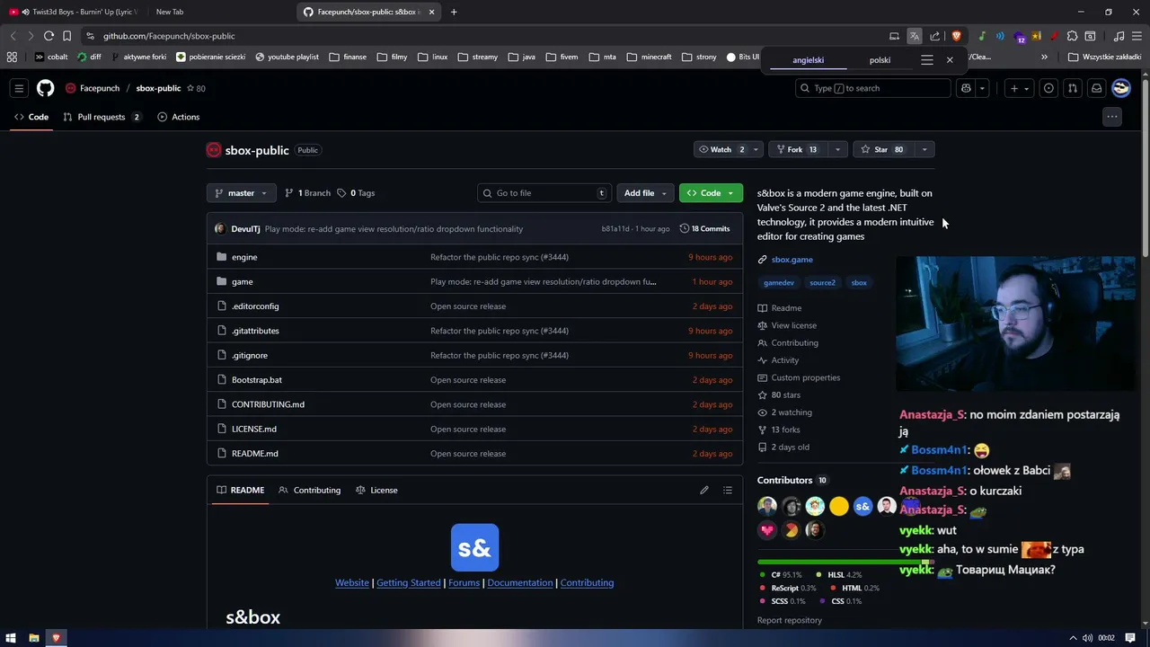Viewport: 1150px width, 647px height.
Task: Open the 18 Commits history
Action: [705, 228]
